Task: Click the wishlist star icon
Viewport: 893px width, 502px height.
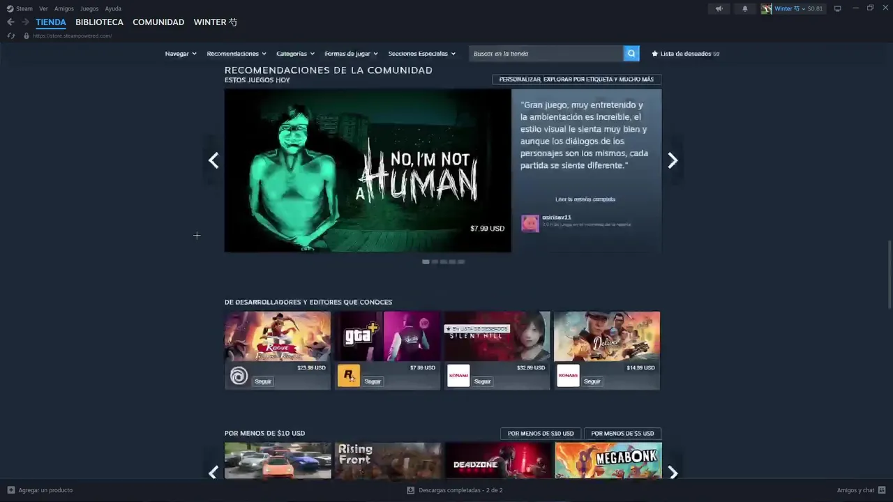Action: coord(654,54)
